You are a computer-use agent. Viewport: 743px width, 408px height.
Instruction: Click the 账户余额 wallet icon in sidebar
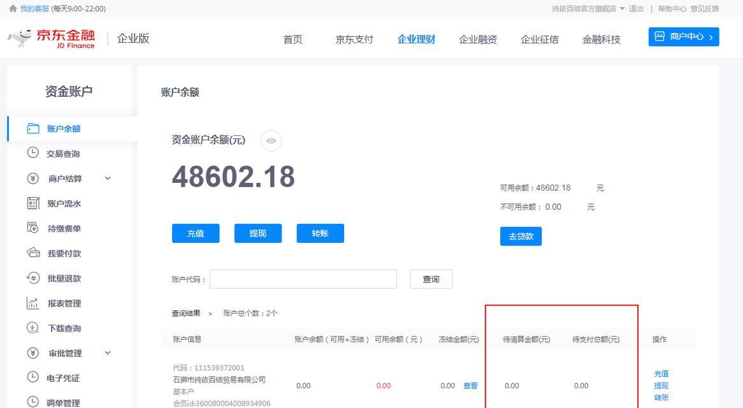[x=33, y=128]
